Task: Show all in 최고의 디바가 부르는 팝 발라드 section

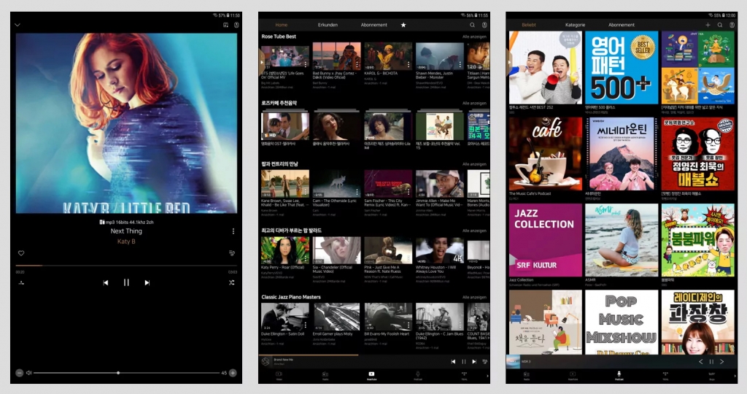Action: click(474, 231)
